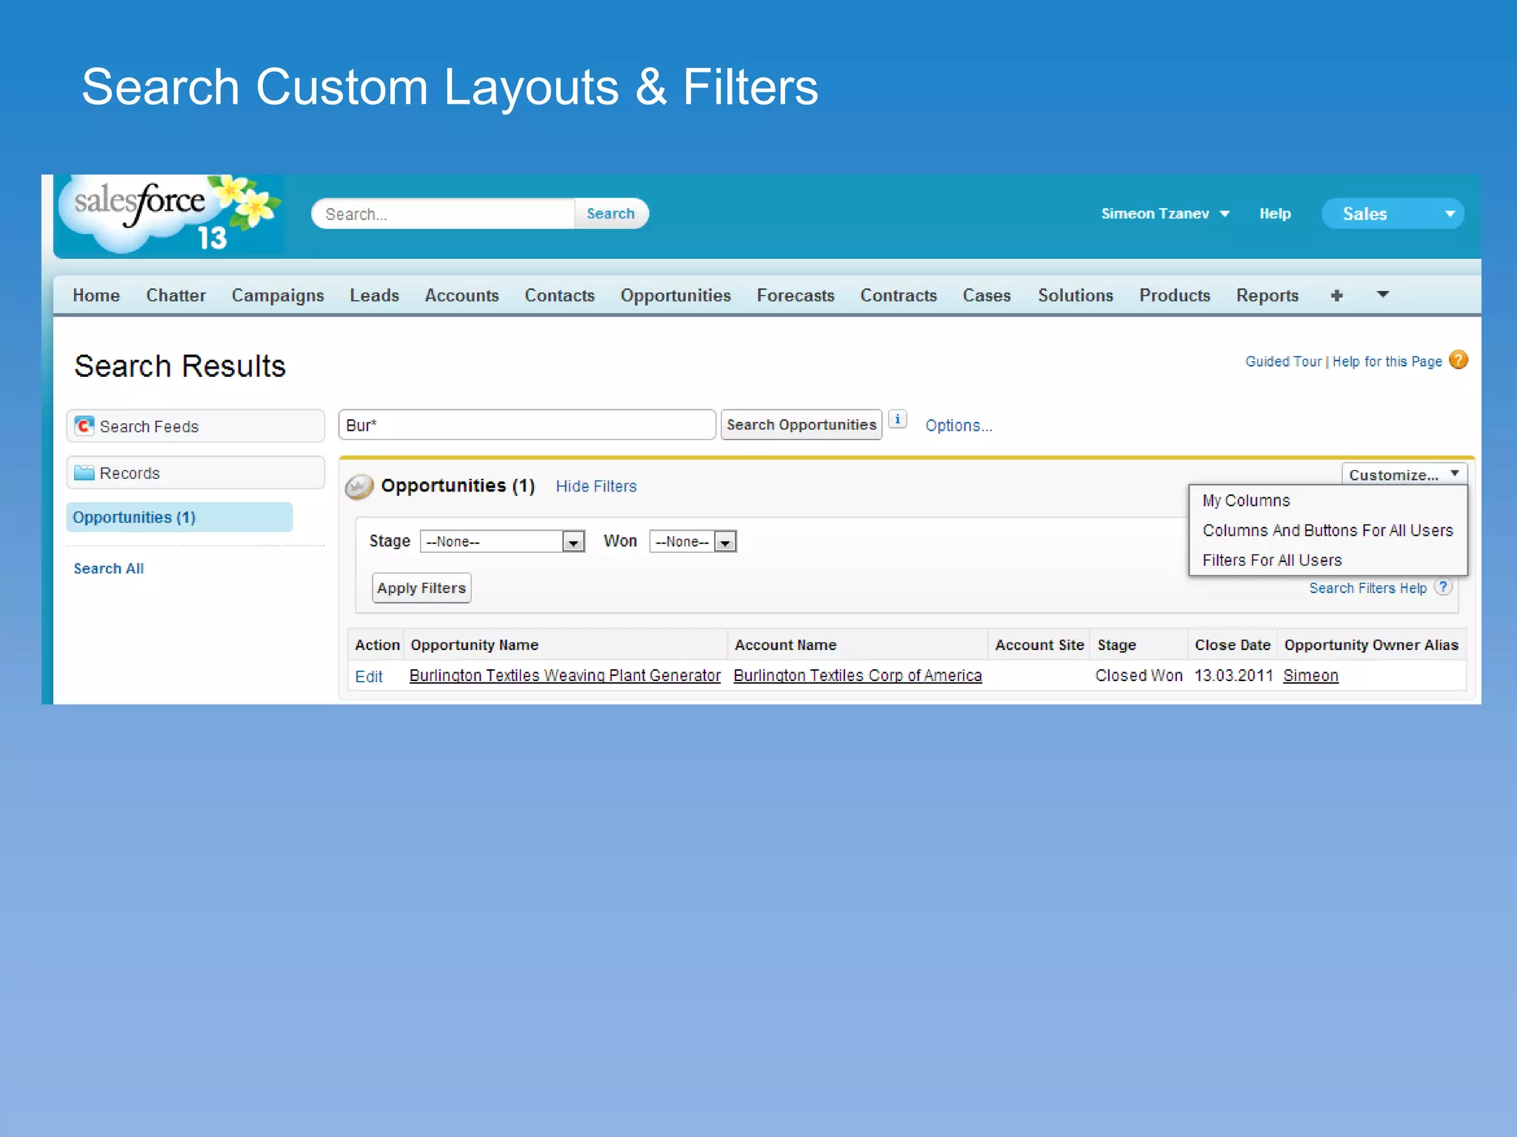Open the Leads tab
The height and width of the screenshot is (1137, 1517).
coord(374,295)
